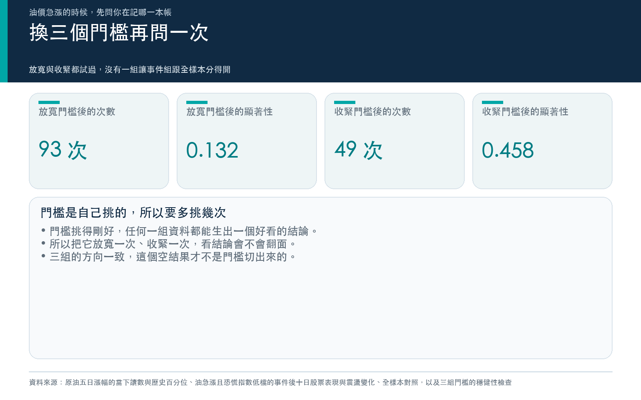Image resolution: width=641 pixels, height=400 pixels.
Task: Click the value 93 次
Action: tap(62, 150)
